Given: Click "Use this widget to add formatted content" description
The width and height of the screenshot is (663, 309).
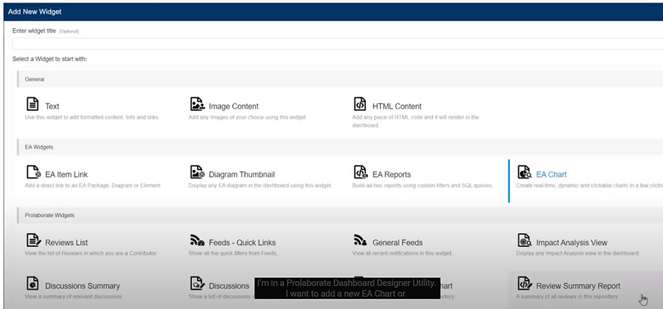Looking at the screenshot, I should tap(92, 117).
